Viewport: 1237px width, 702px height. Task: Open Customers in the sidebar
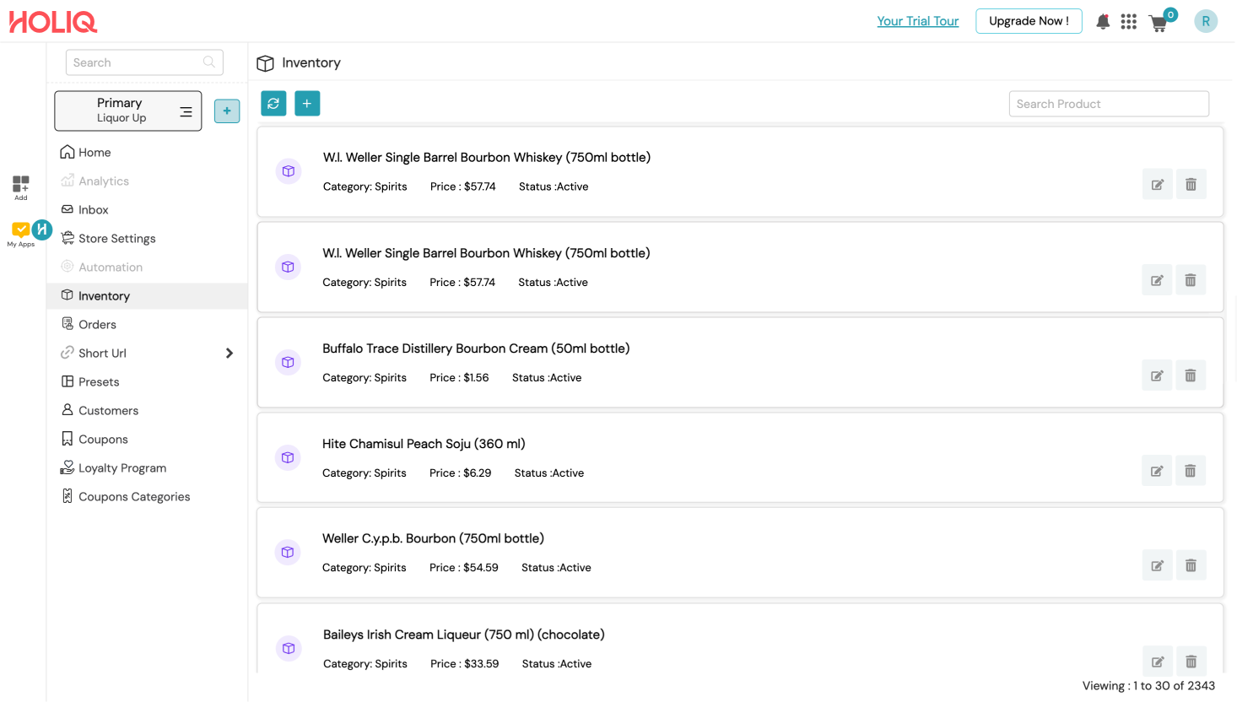point(108,411)
